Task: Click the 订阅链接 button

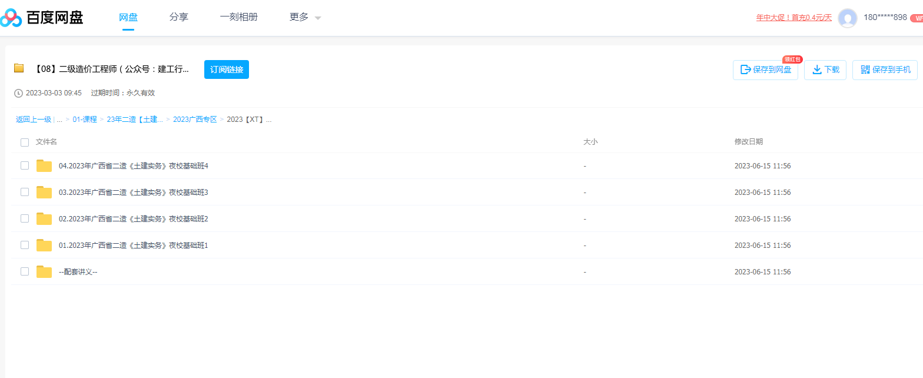Action: pos(227,69)
